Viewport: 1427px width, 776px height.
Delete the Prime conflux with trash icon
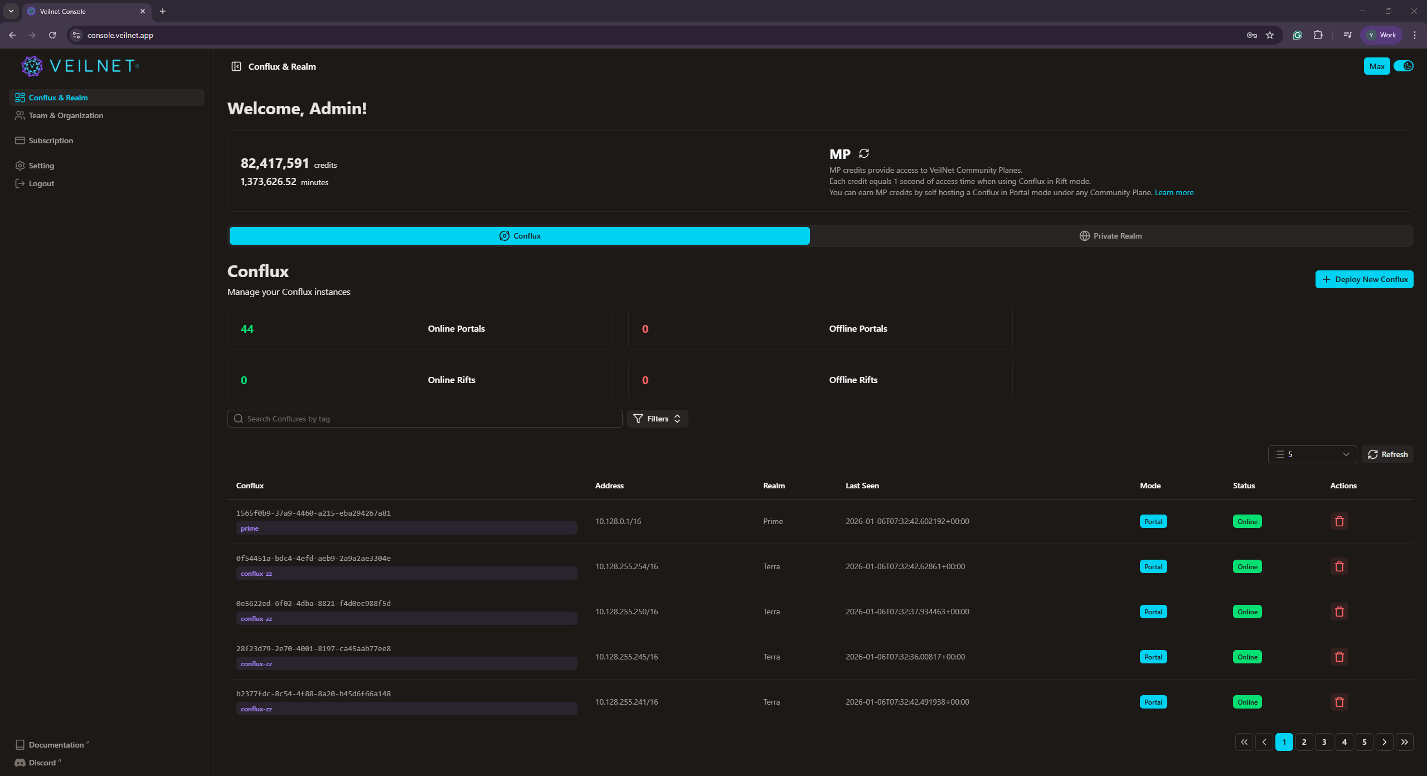1339,521
